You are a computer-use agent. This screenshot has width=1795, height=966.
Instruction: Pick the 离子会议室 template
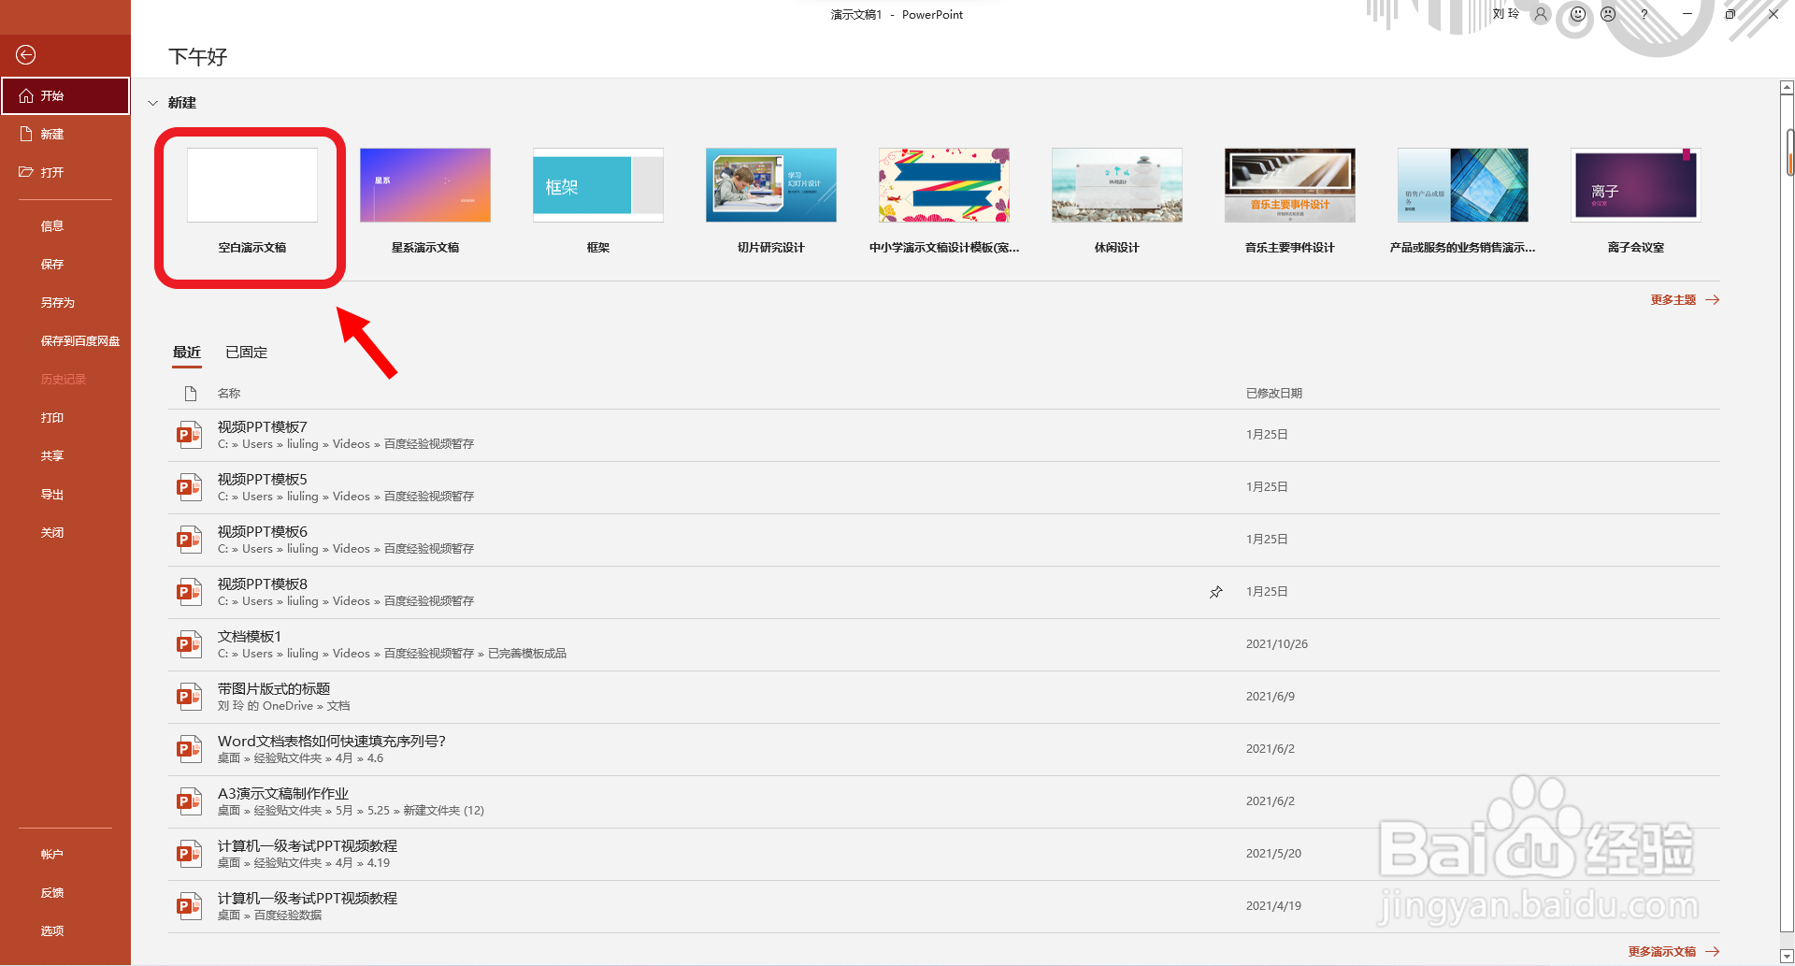point(1636,201)
